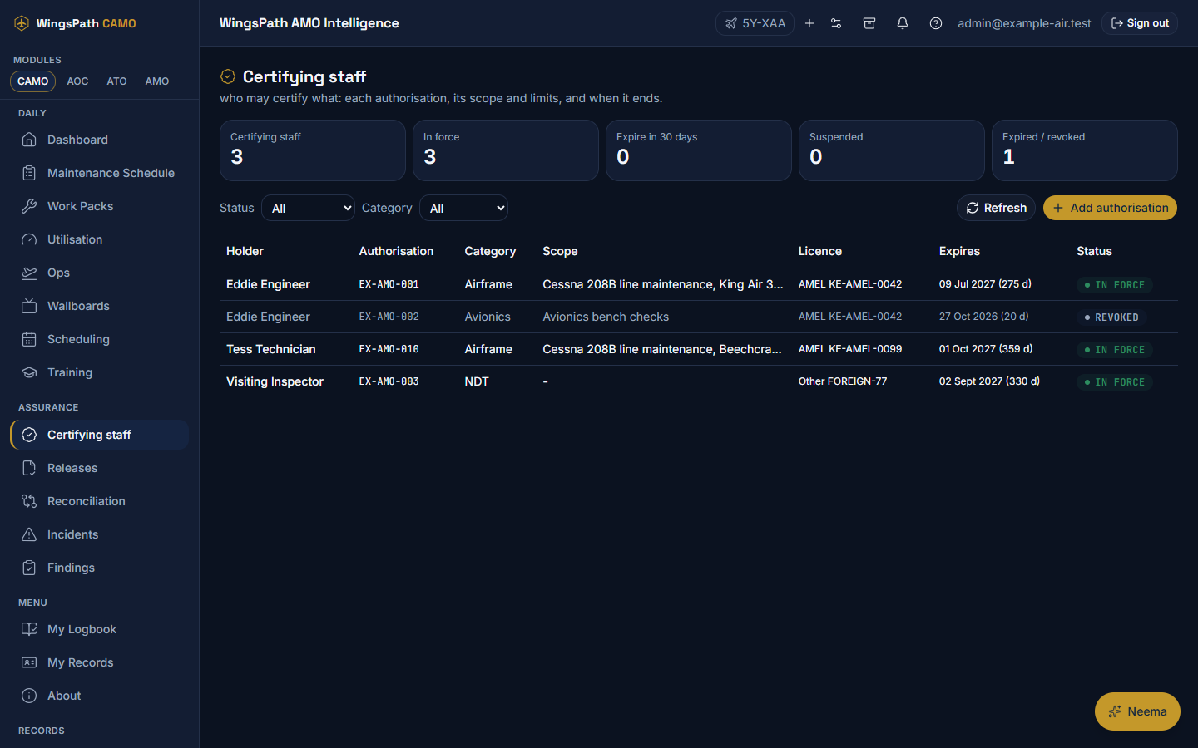Click authorisation EX-AMO-002

coord(389,317)
